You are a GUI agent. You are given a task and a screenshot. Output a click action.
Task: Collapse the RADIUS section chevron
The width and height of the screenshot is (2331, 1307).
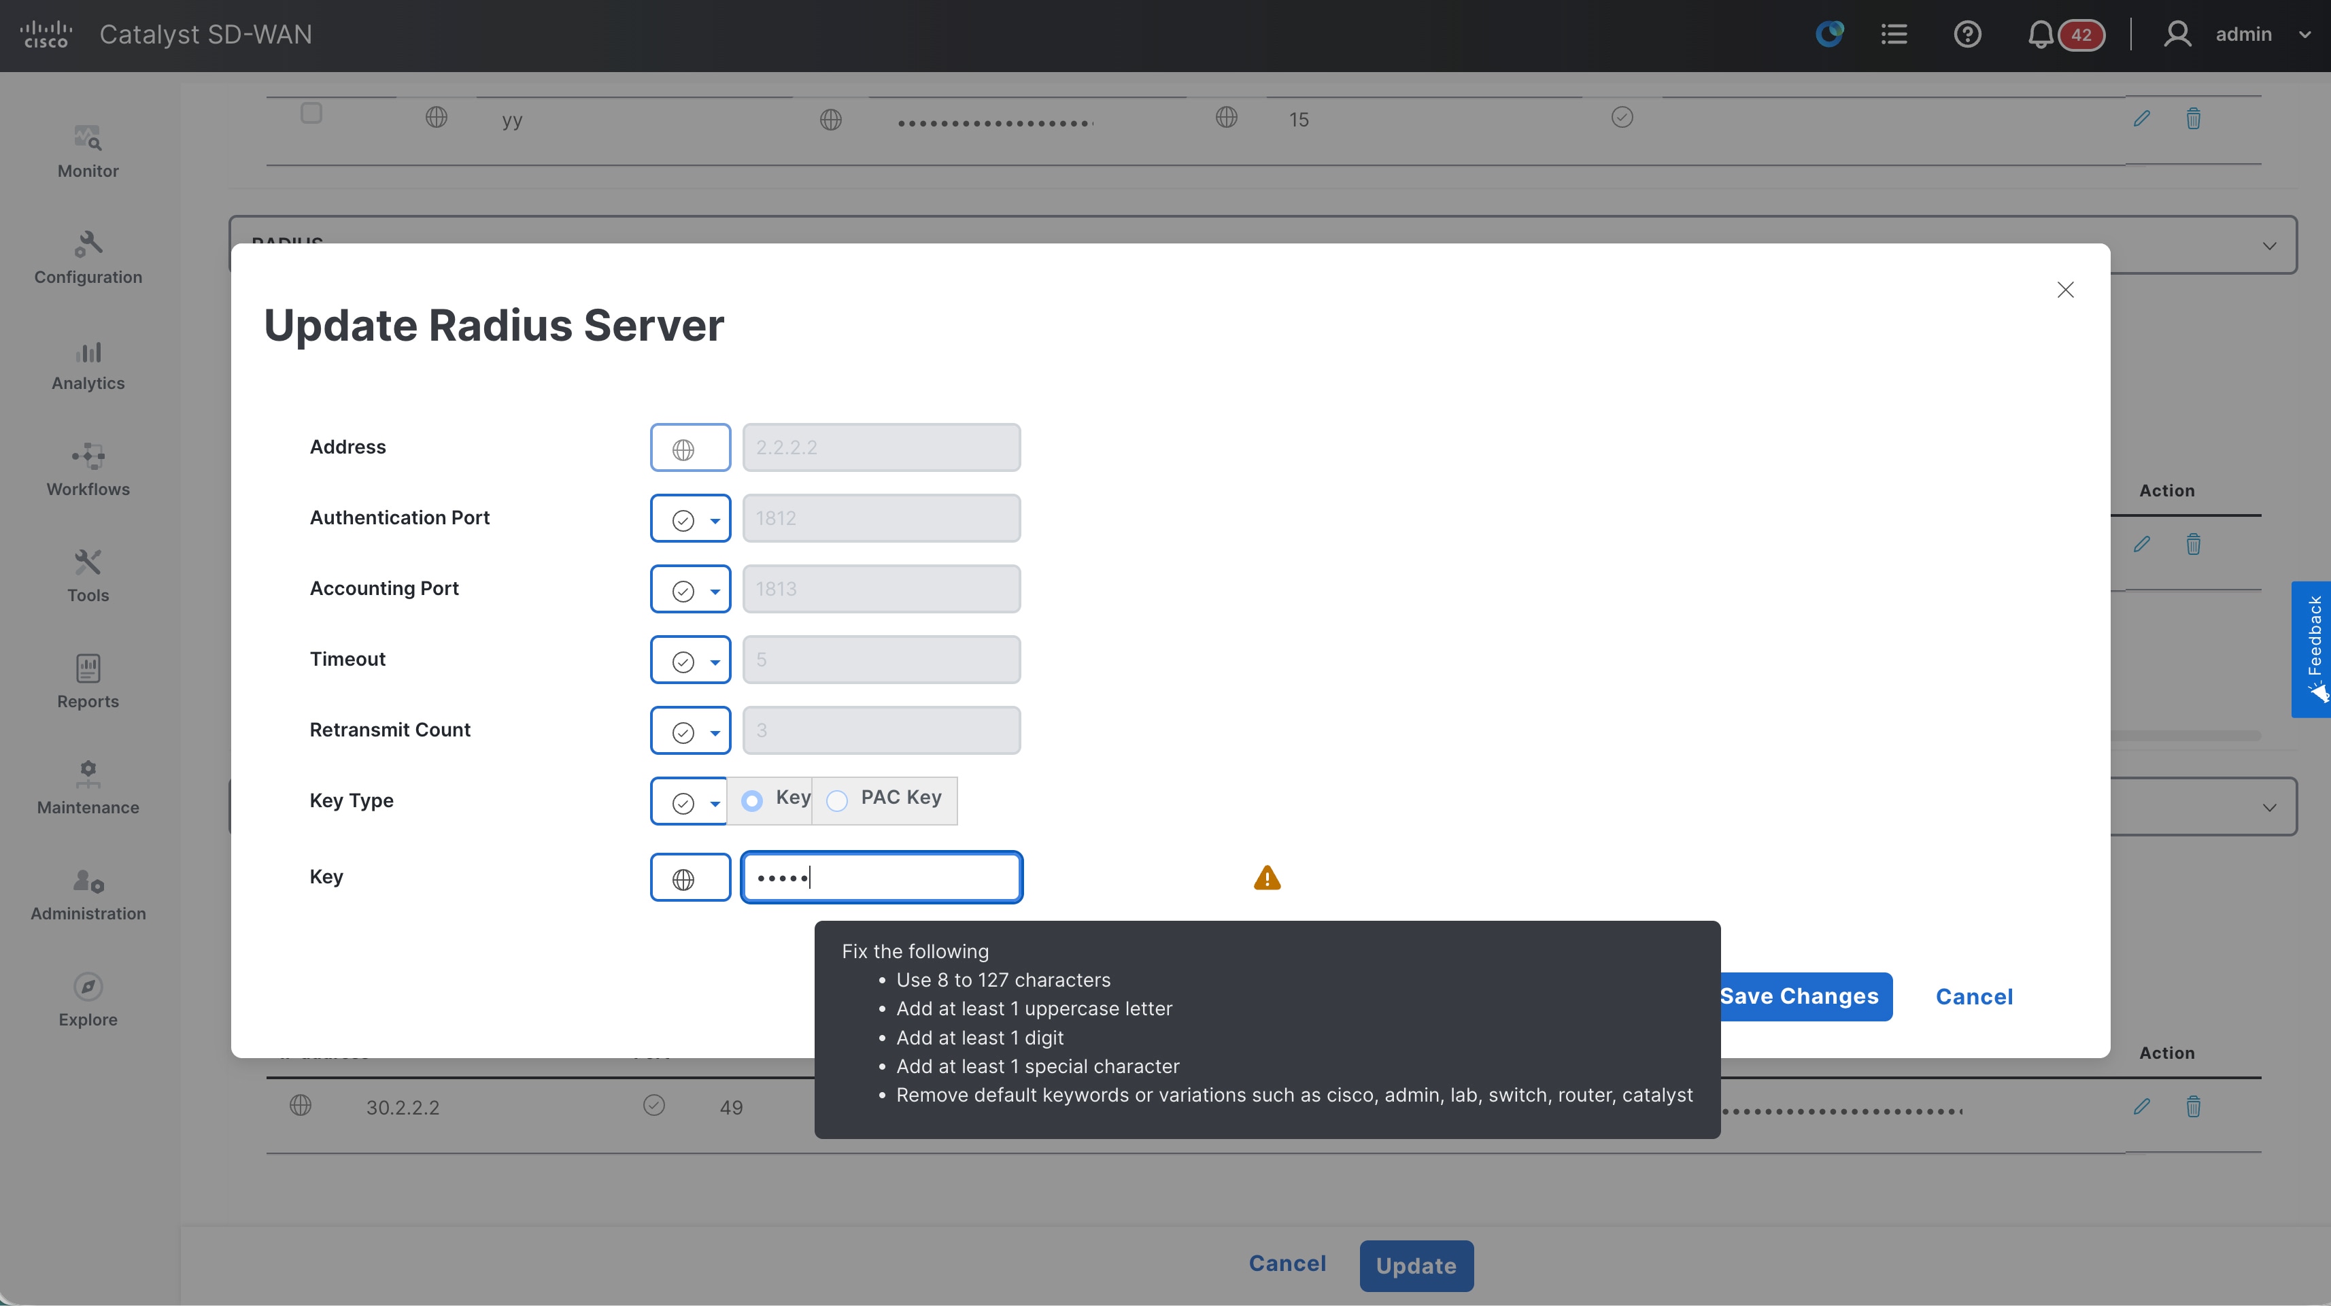[x=2270, y=245]
